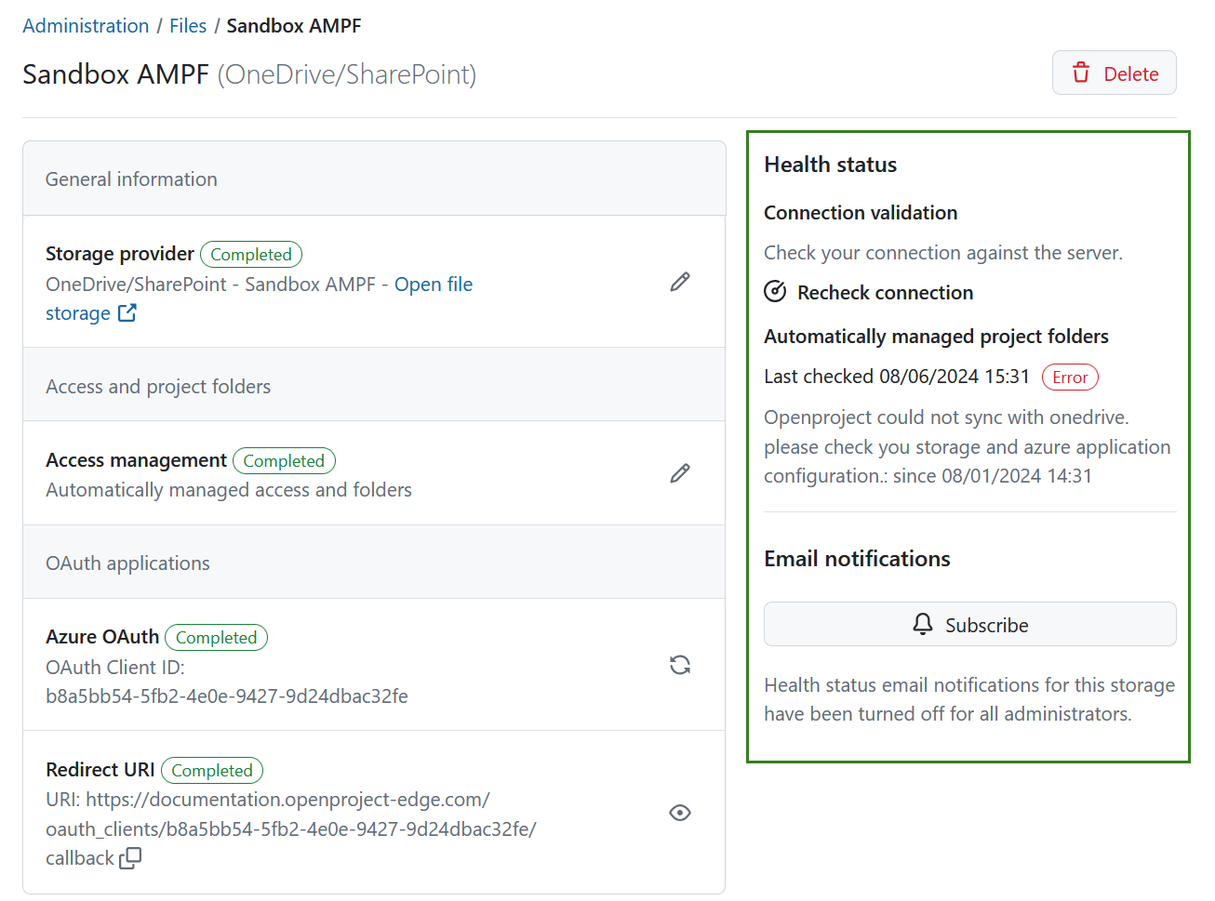Click the bell icon in Subscribe
The width and height of the screenshot is (1215, 901).
[922, 625]
